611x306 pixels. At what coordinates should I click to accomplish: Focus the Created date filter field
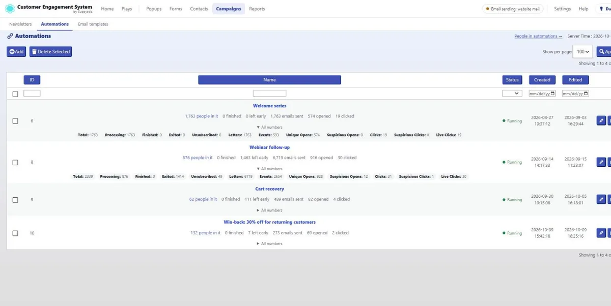542,94
